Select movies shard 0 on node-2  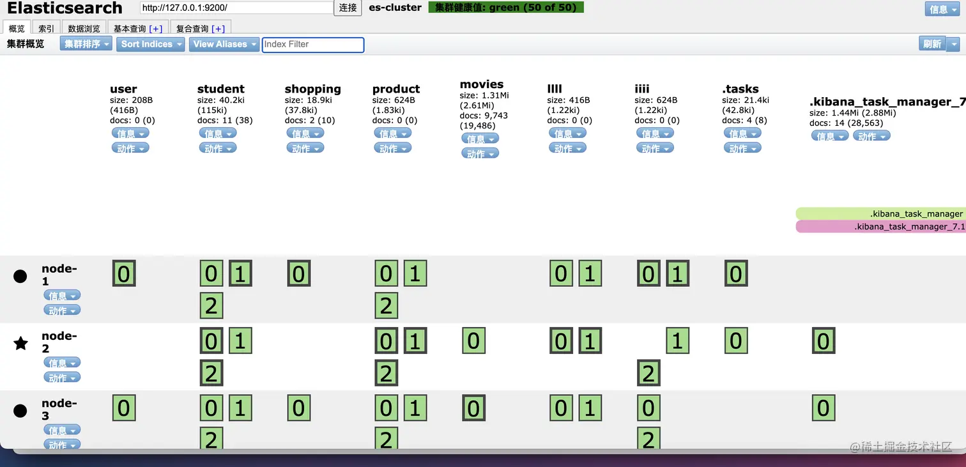(474, 341)
